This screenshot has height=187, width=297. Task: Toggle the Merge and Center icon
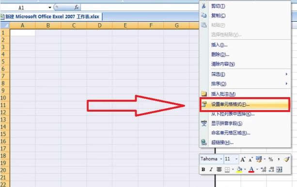tap(279, 170)
